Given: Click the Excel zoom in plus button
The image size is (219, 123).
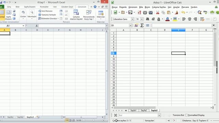Looking at the screenshot, I should (103, 120).
